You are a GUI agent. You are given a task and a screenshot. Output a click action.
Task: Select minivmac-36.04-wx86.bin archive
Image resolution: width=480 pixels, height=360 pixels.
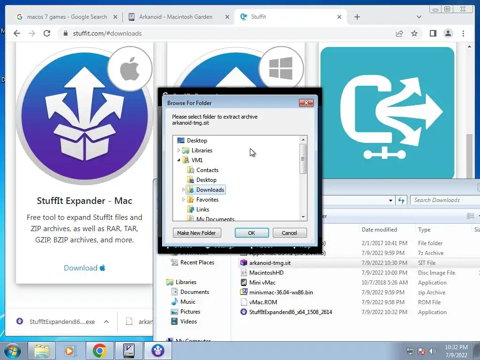tap(281, 292)
